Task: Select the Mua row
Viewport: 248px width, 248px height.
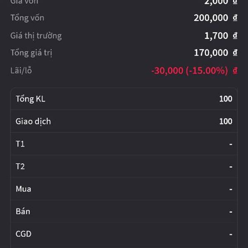Action: (124, 189)
